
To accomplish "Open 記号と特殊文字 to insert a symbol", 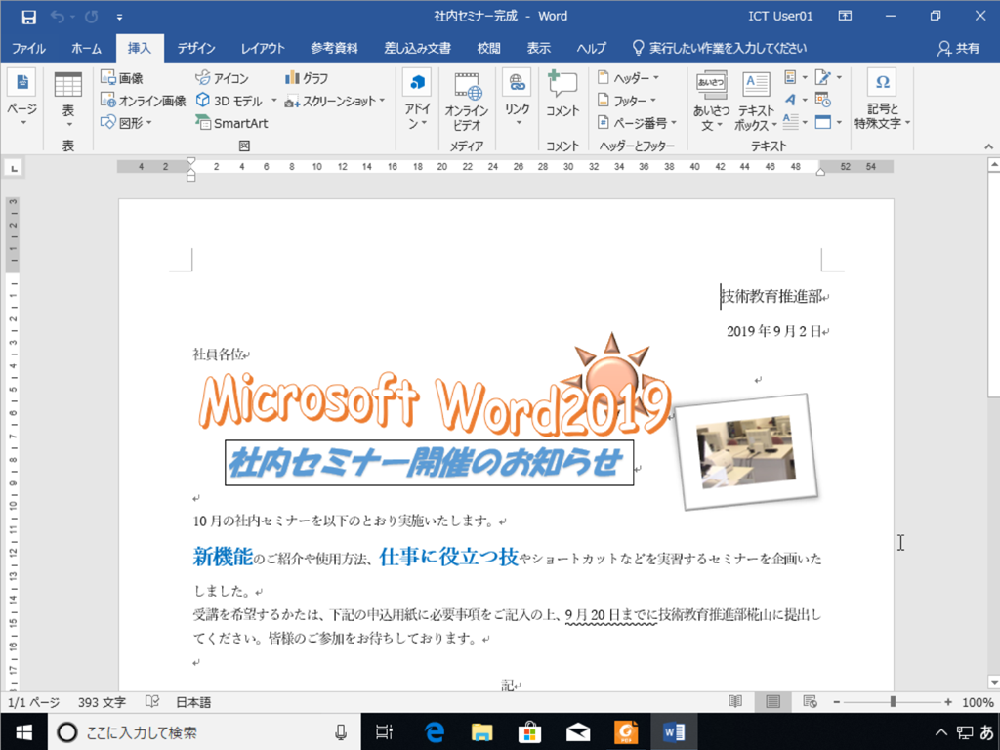I will coord(882,98).
